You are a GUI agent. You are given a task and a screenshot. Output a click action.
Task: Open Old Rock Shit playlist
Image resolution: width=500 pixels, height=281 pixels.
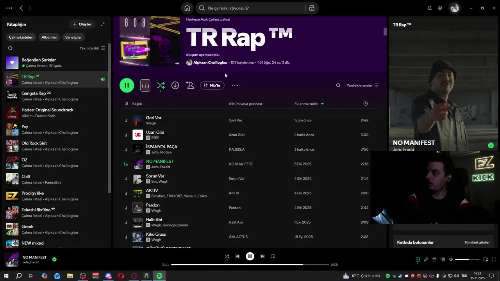pyautogui.click(x=57, y=146)
